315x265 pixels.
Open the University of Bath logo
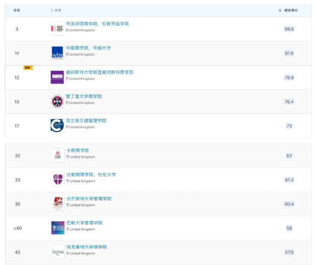(58, 228)
